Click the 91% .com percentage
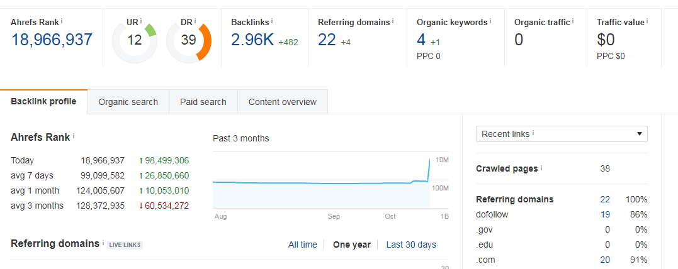 (x=638, y=260)
